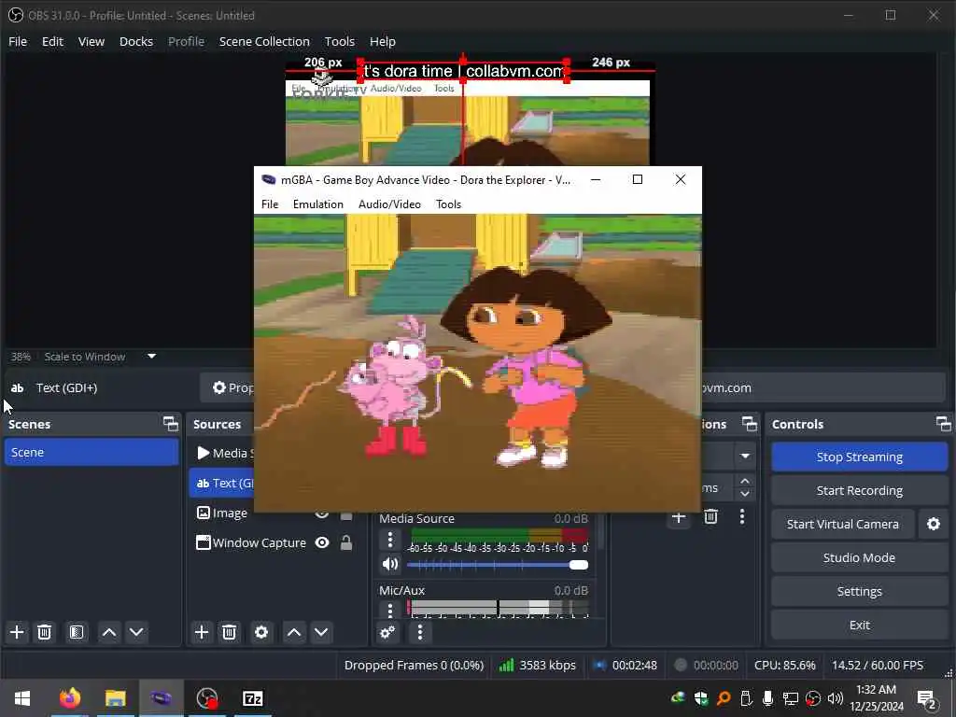Open mGBA File menu
The height and width of the screenshot is (717, 956).
(270, 204)
